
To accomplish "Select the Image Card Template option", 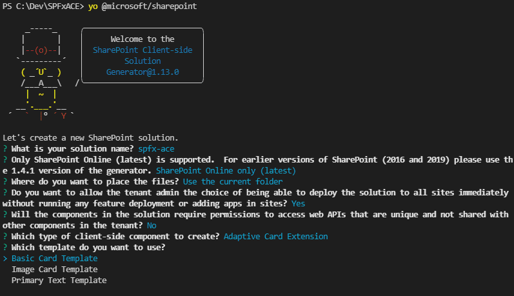I will [54, 270].
